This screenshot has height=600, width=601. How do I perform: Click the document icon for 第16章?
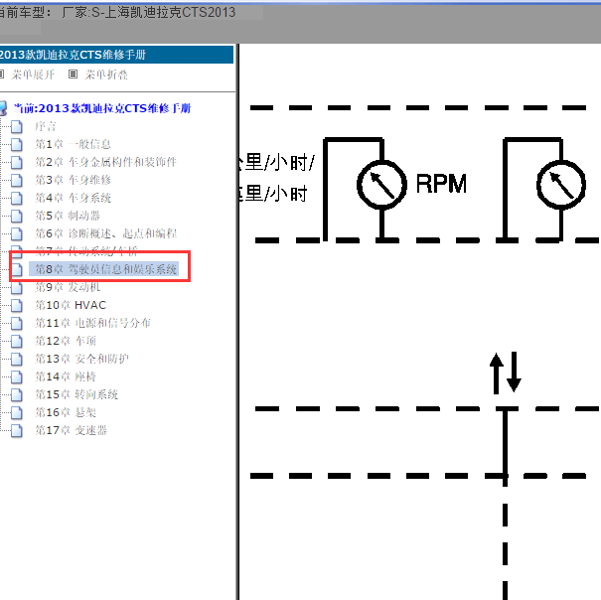17,413
